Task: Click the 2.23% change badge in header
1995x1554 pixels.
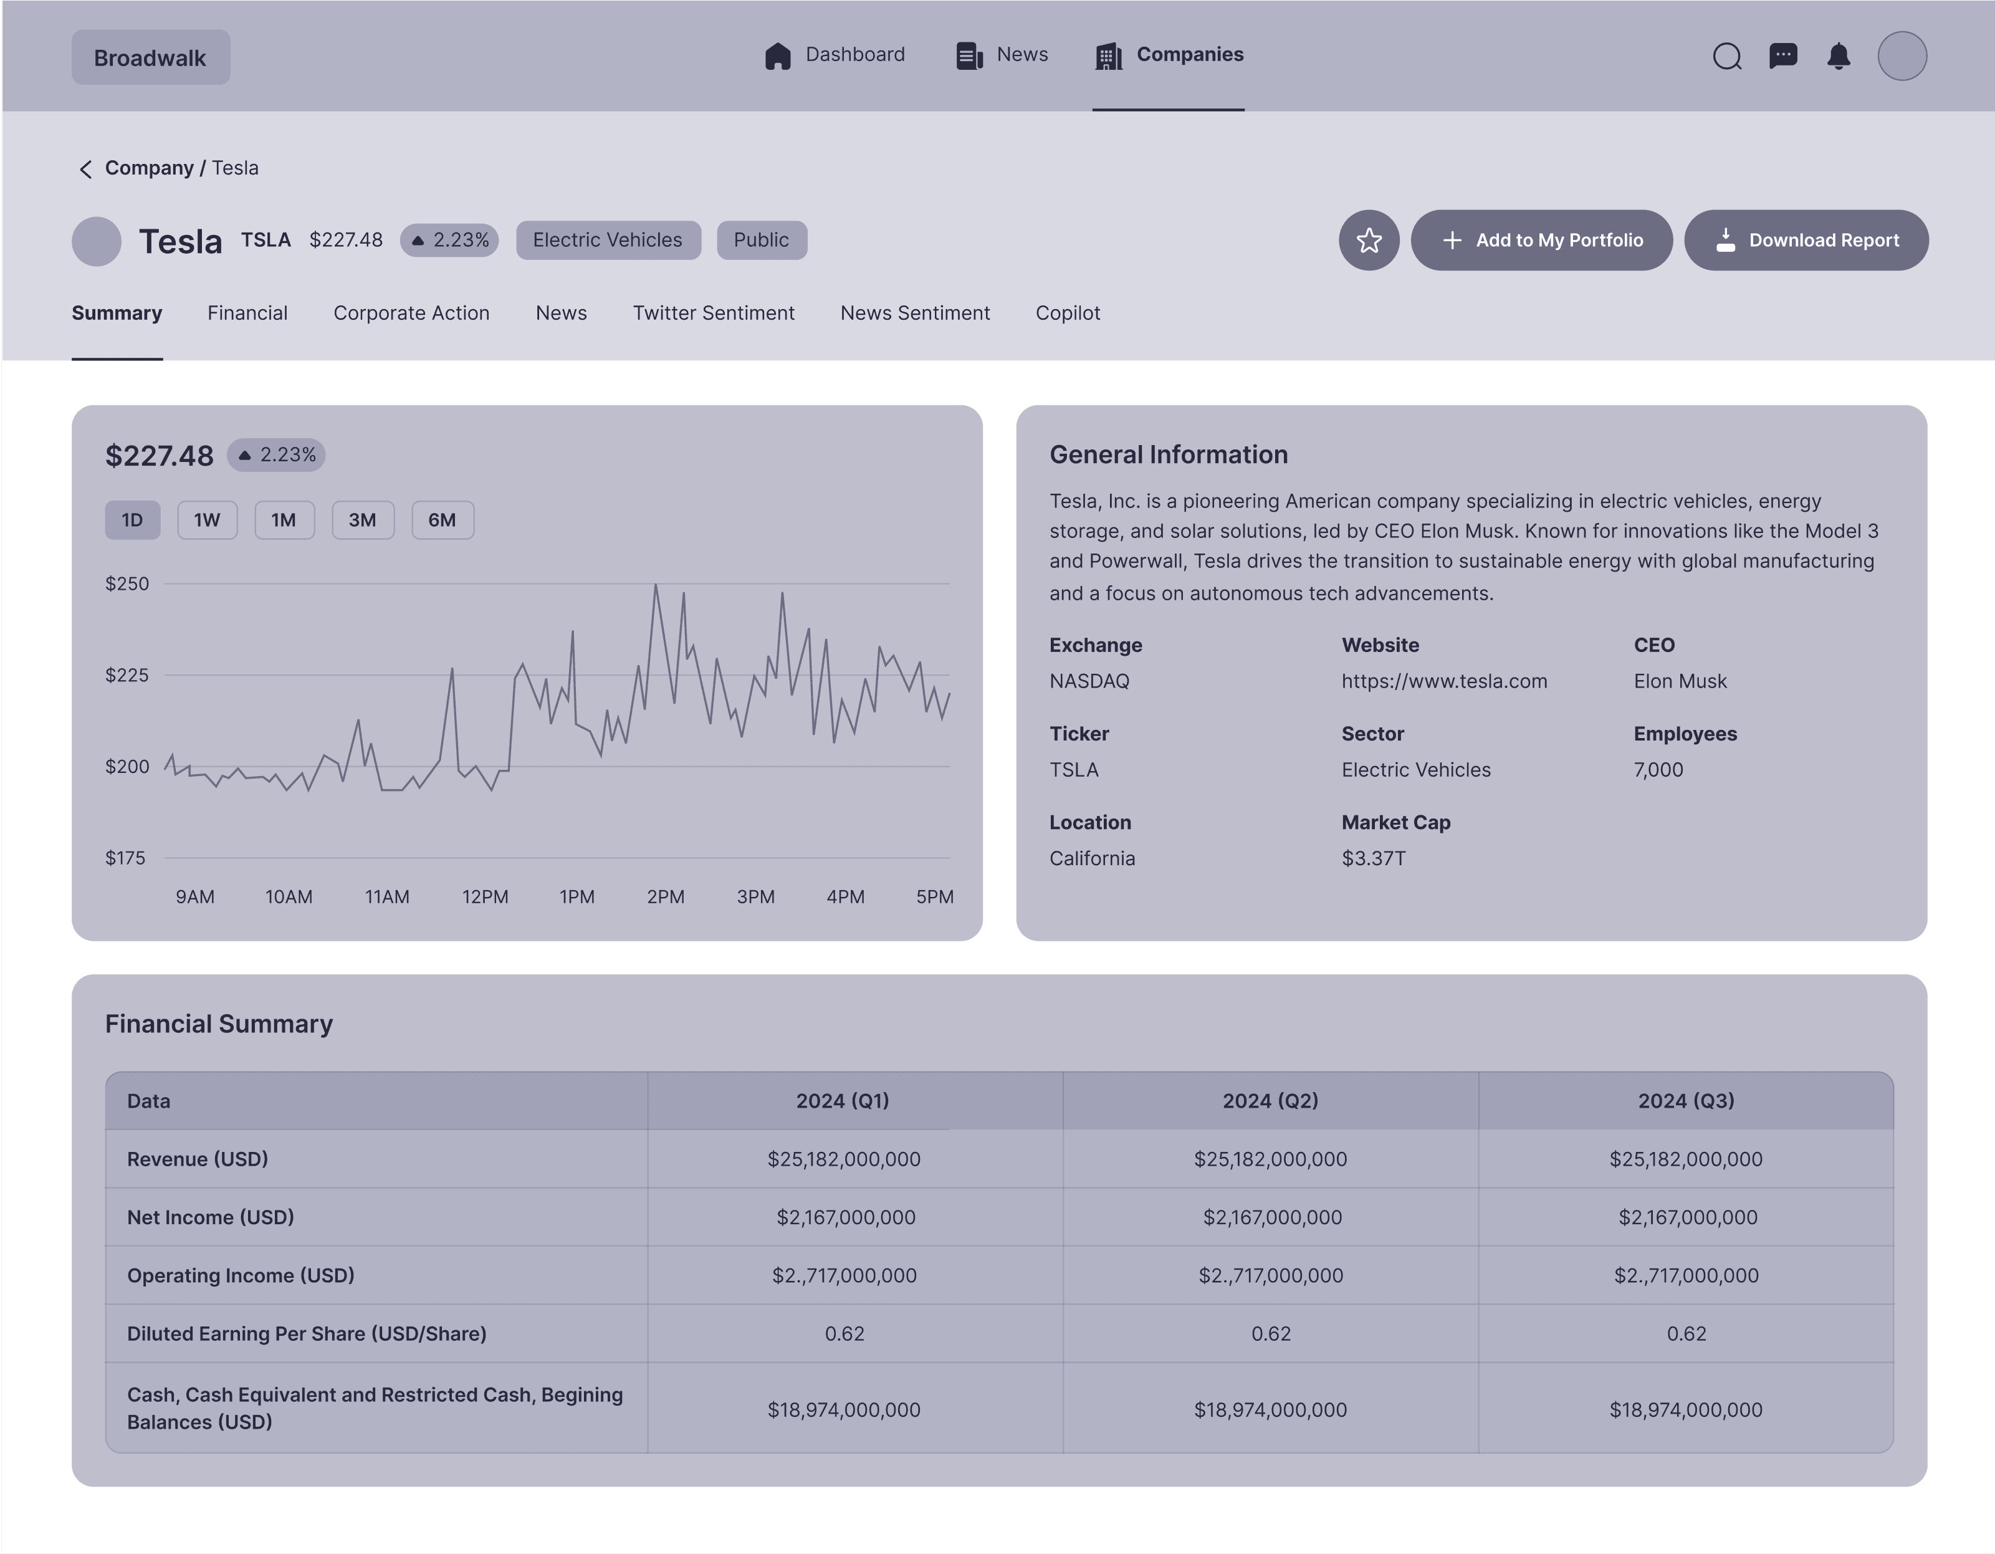Action: pyautogui.click(x=449, y=240)
